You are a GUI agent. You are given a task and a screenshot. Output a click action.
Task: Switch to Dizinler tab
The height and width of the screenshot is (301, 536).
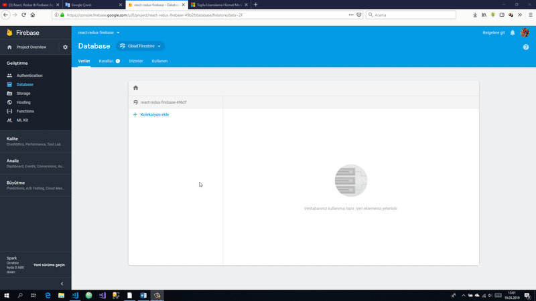tap(136, 61)
